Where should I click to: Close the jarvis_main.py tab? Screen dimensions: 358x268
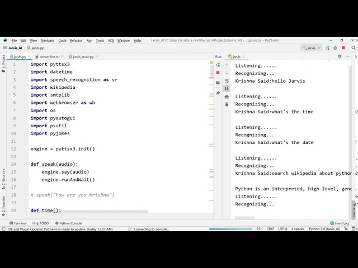pyautogui.click(x=97, y=56)
